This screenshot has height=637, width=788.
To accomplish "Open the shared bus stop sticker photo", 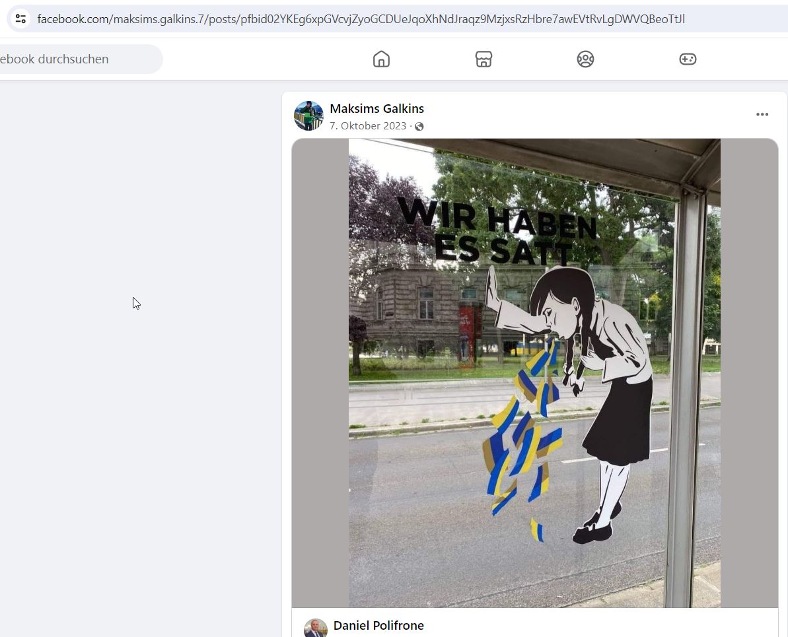I will click(x=535, y=373).
